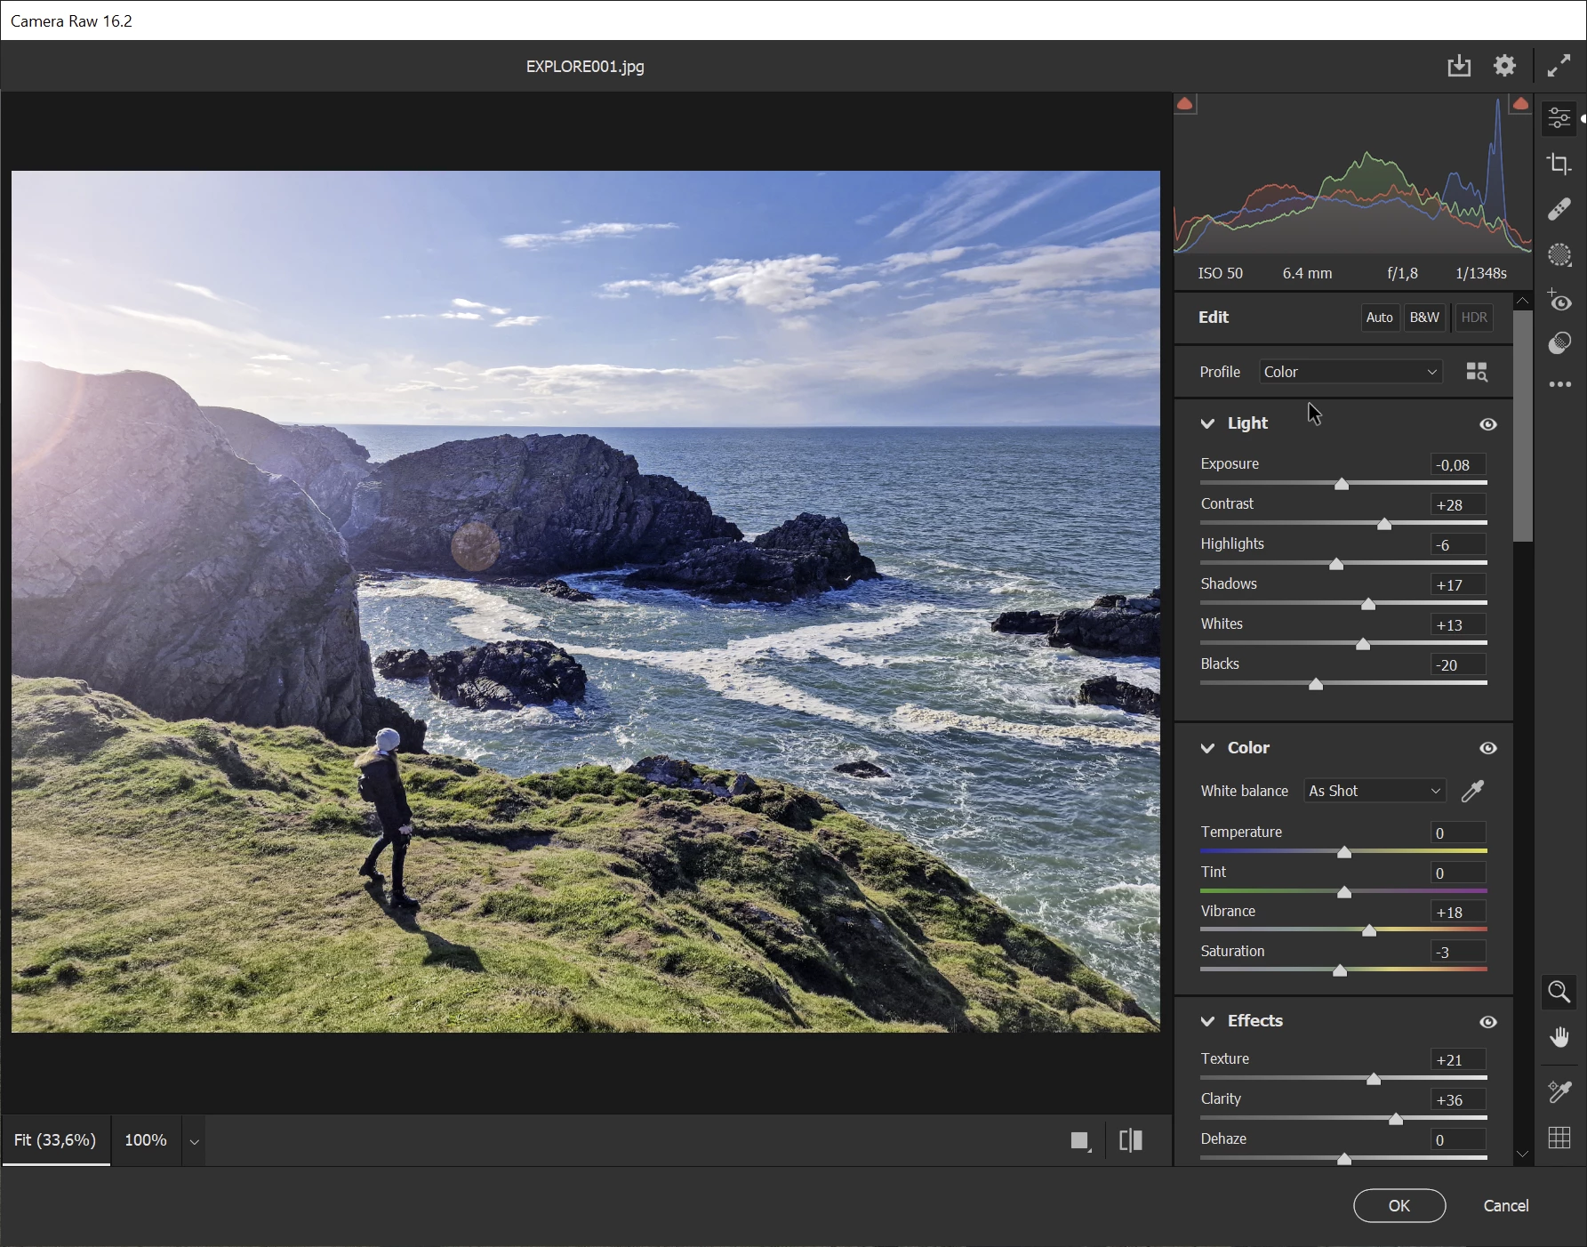Screen dimensions: 1587x1247
Task: Select the Healing brush tool
Action: pos(1559,210)
